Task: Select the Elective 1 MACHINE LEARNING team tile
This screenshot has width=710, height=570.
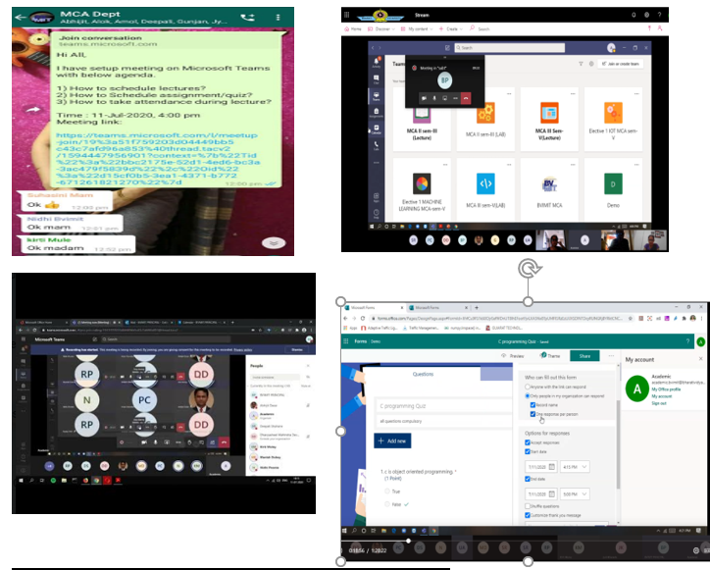Action: click(x=421, y=187)
